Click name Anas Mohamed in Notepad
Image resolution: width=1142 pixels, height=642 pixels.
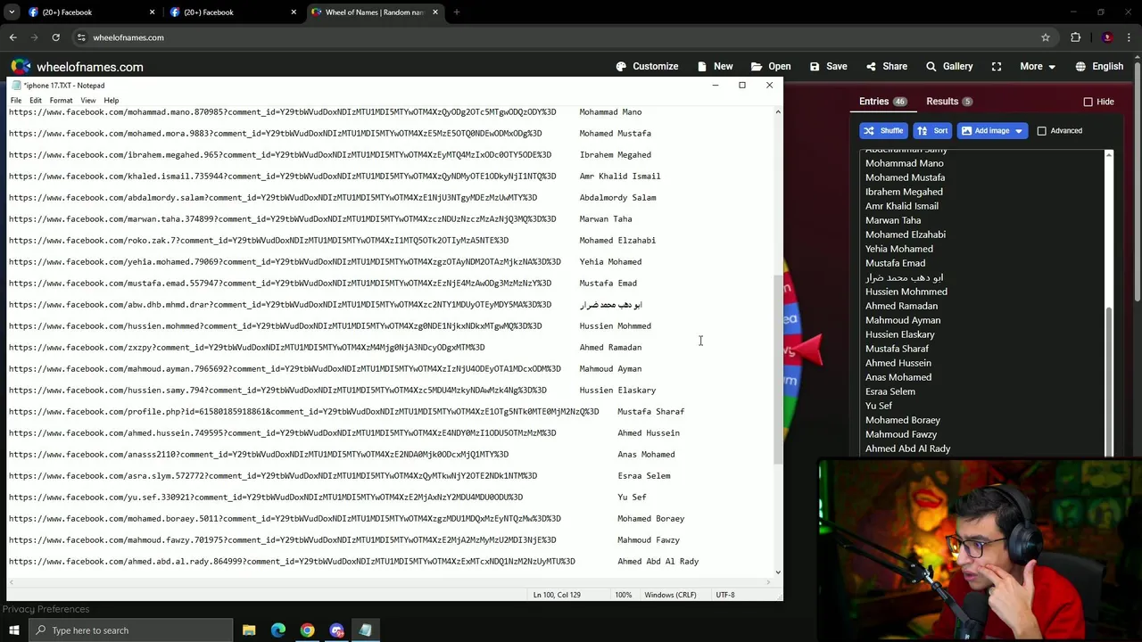(646, 454)
